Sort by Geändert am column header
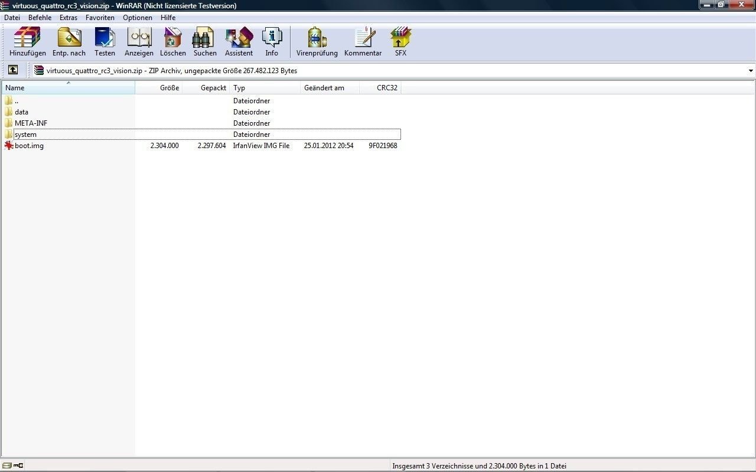 [x=330, y=87]
